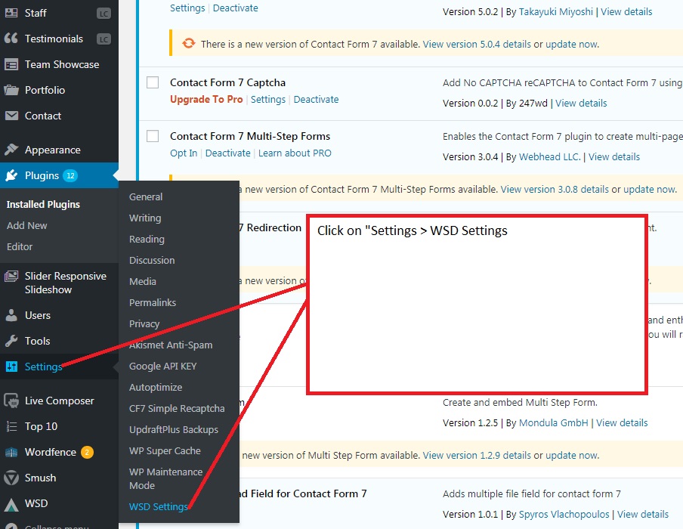683x529 pixels.
Task: Click Settings link under Contact Form 7 Captcha
Action: pyautogui.click(x=268, y=99)
